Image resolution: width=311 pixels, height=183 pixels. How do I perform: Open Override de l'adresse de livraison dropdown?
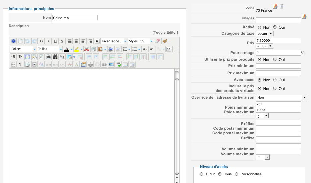click(281, 97)
